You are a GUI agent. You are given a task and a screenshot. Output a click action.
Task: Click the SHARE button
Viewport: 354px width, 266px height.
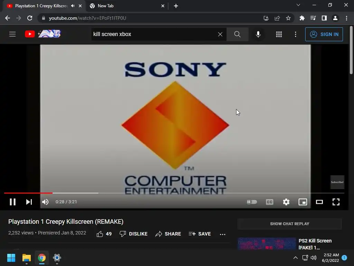[x=168, y=234]
